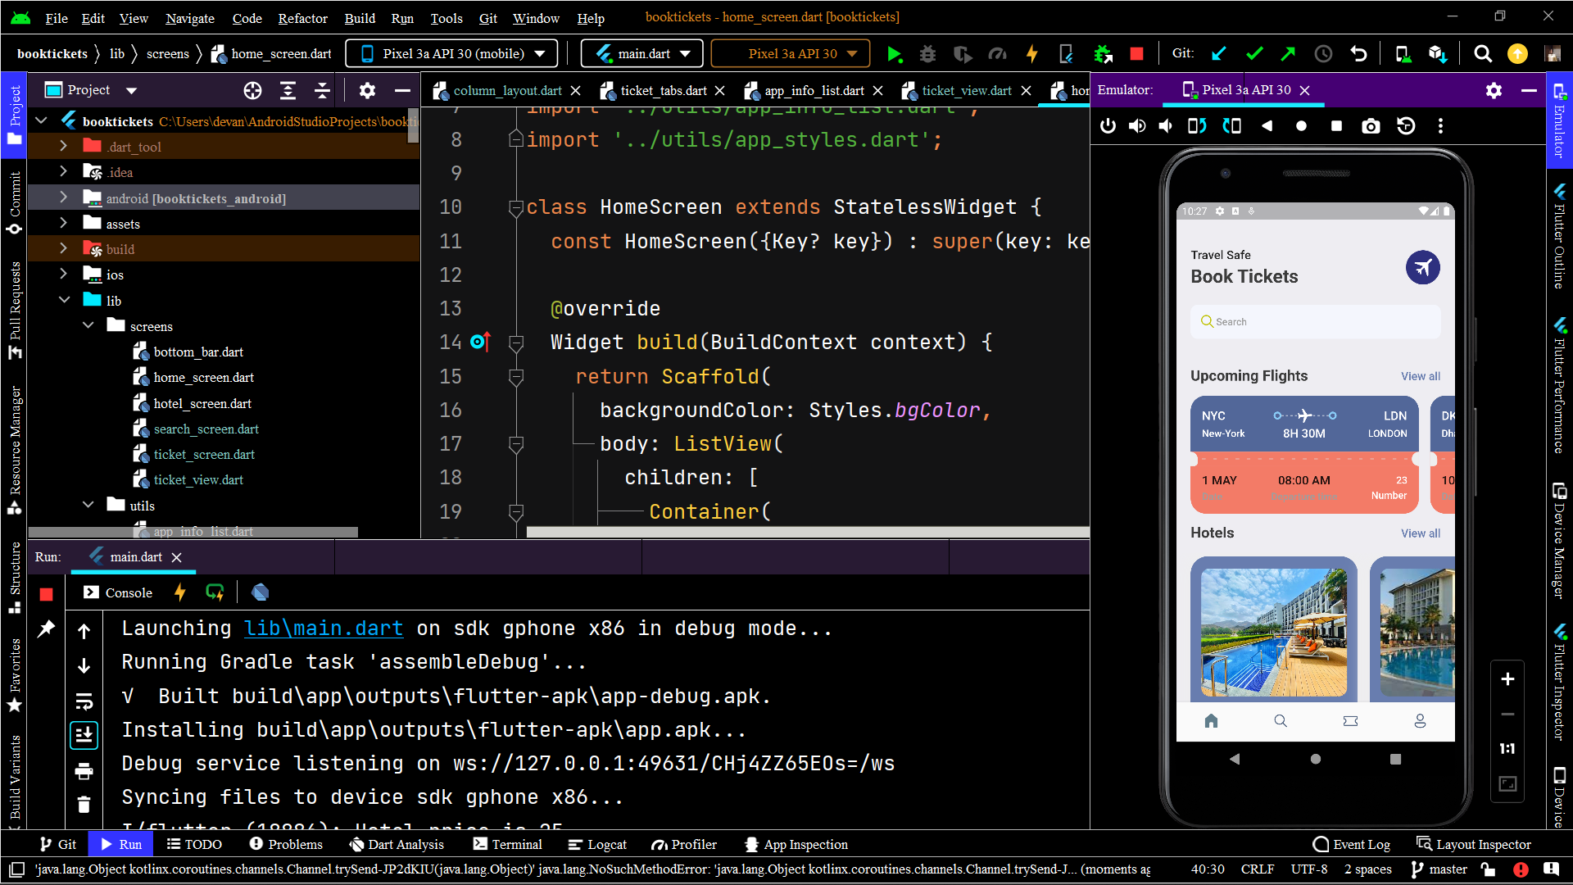Collapse the lib folder in project tree
Image resolution: width=1573 pixels, height=885 pixels.
pyautogui.click(x=64, y=300)
